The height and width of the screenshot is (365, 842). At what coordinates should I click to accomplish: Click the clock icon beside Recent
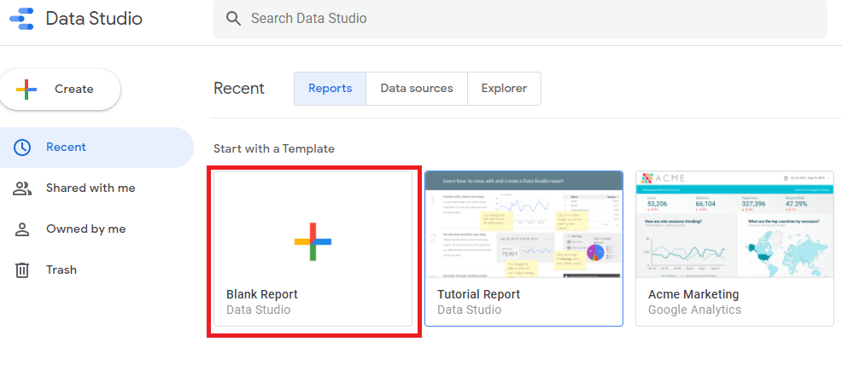click(x=22, y=148)
